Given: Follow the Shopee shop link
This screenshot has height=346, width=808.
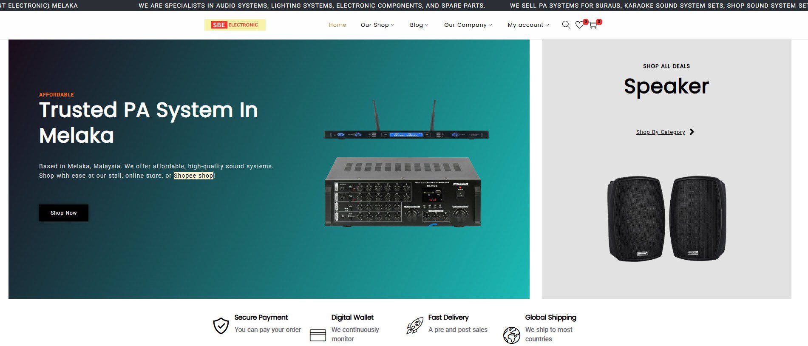Looking at the screenshot, I should (x=193, y=176).
